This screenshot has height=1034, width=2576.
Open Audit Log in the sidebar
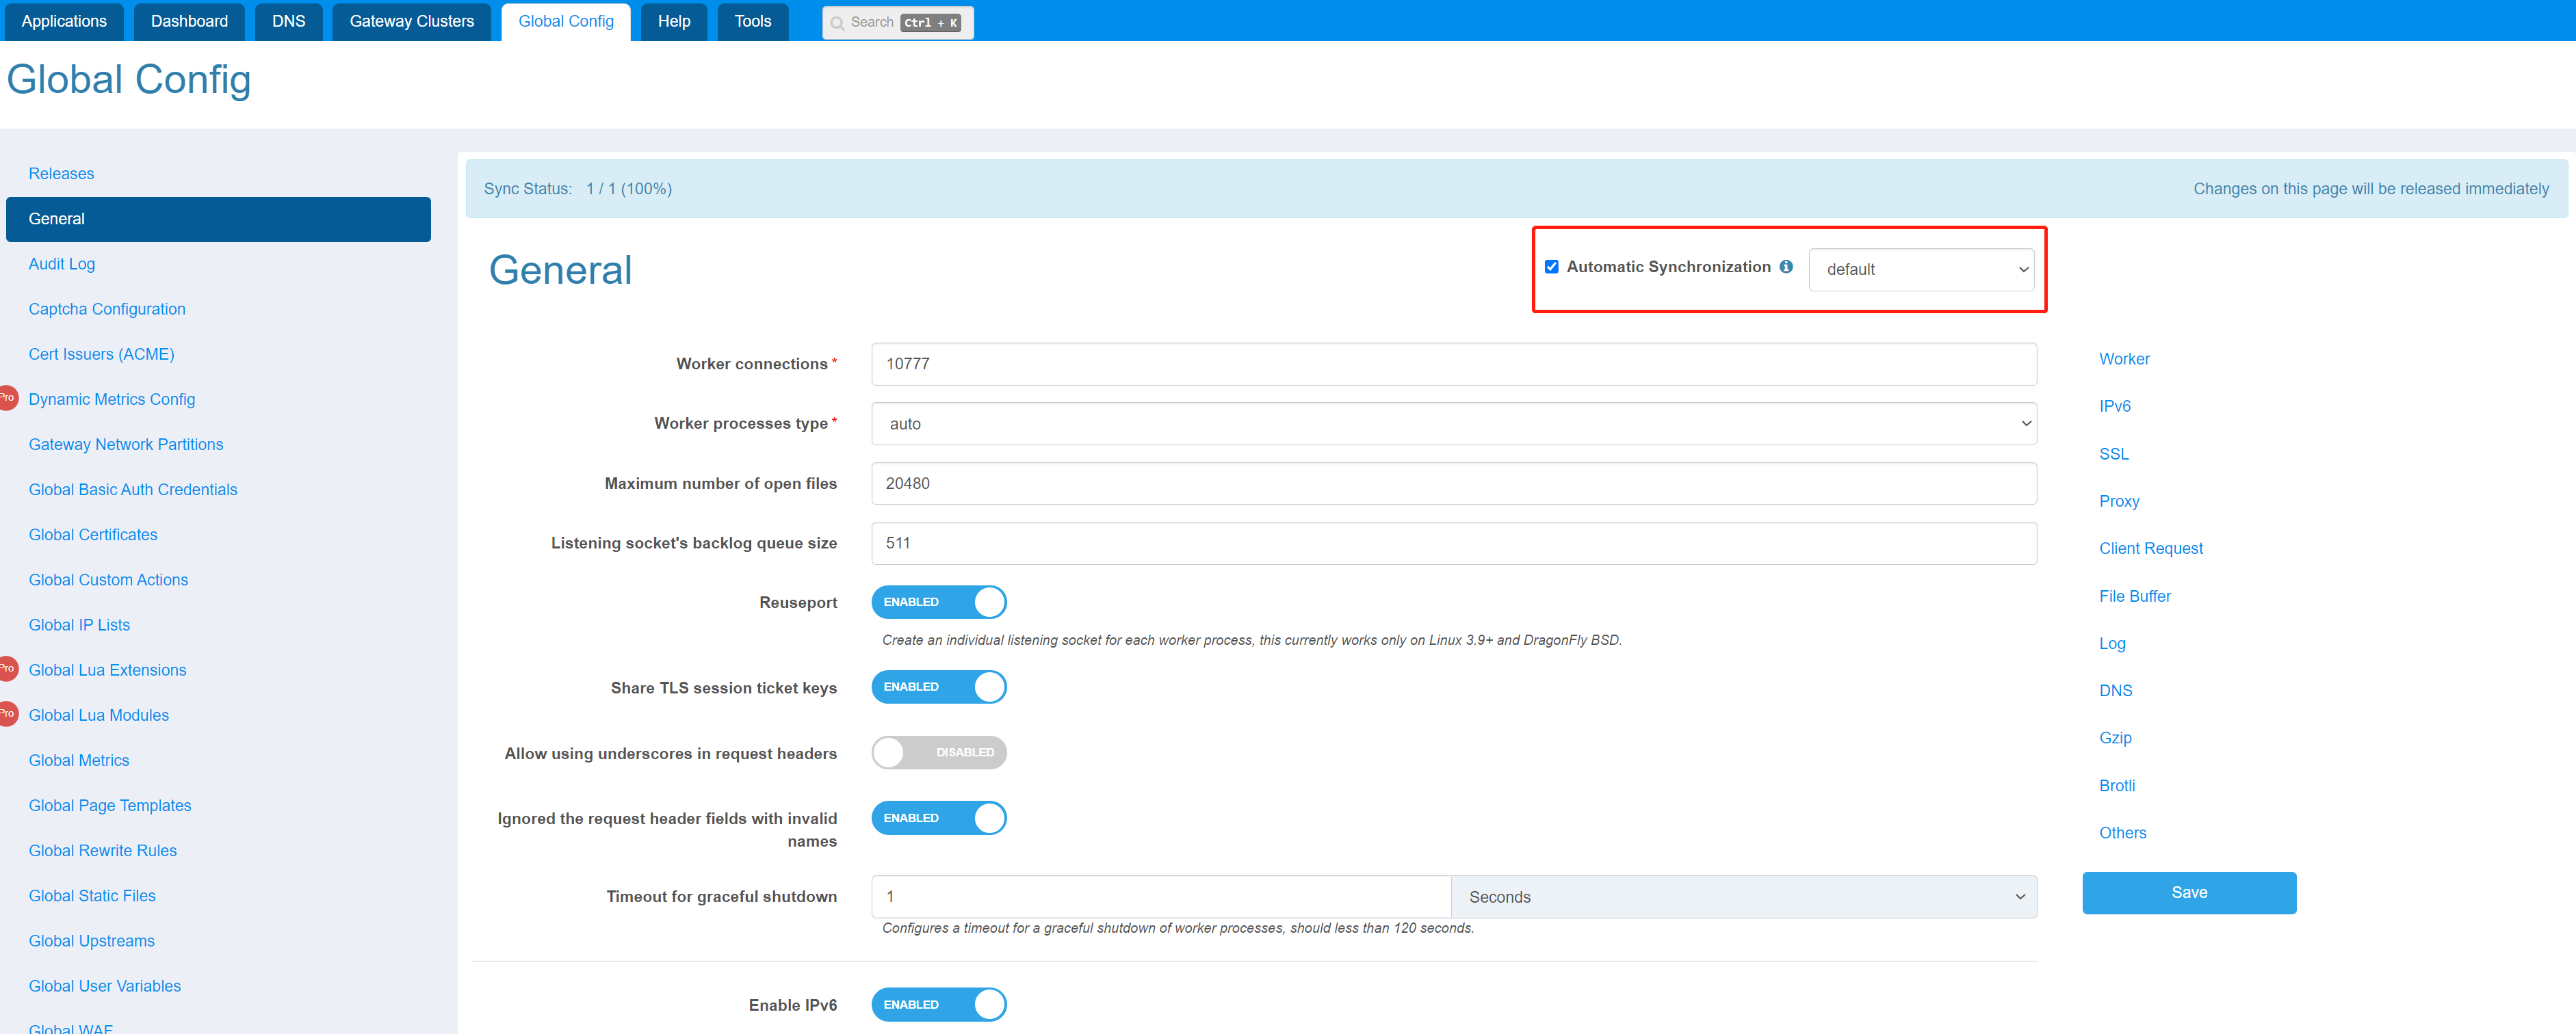62,264
